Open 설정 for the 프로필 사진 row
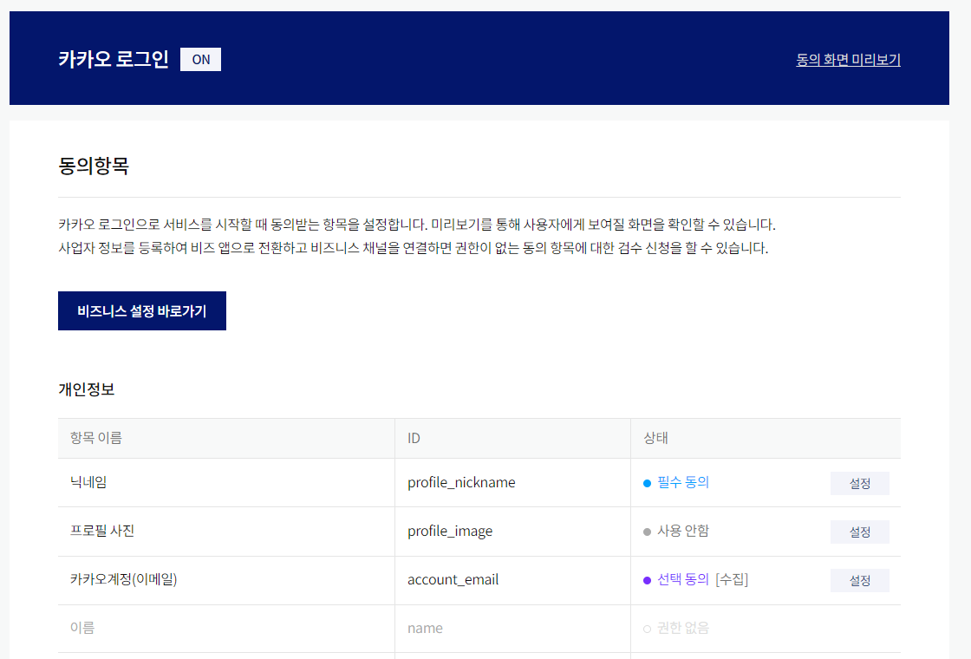 click(x=859, y=532)
